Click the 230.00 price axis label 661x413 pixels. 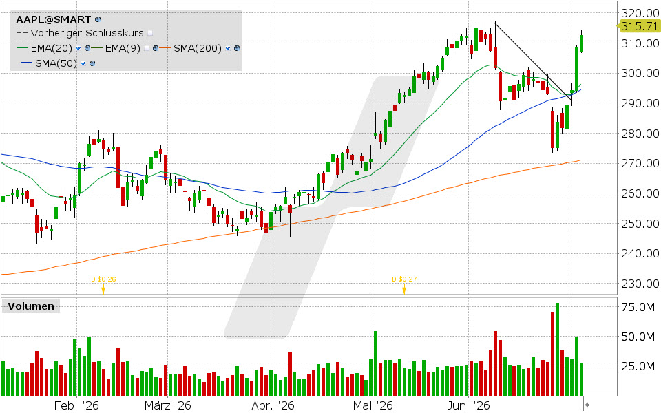click(640, 284)
